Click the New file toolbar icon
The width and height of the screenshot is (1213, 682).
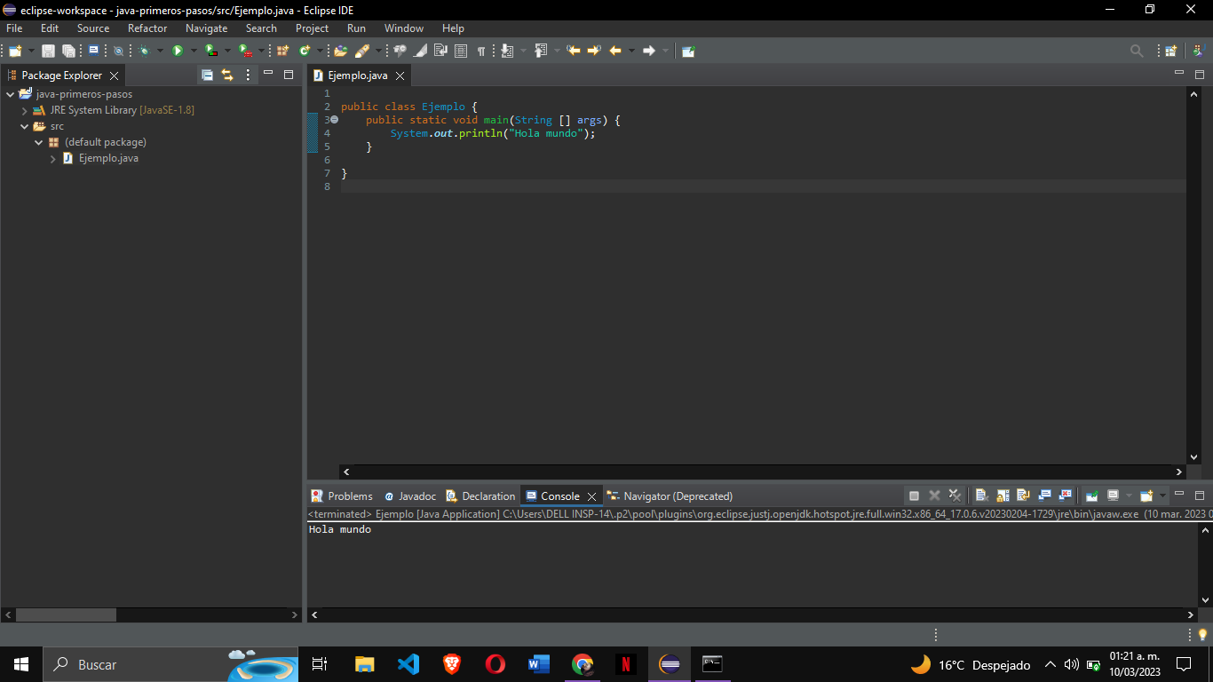[x=15, y=51]
